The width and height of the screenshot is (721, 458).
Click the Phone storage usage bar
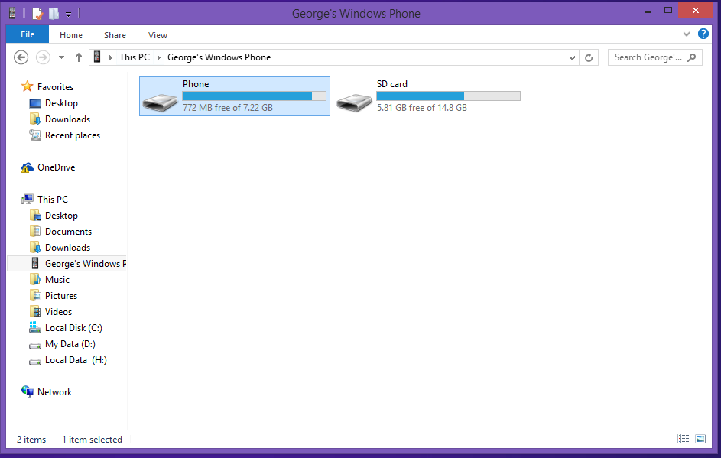coord(255,96)
